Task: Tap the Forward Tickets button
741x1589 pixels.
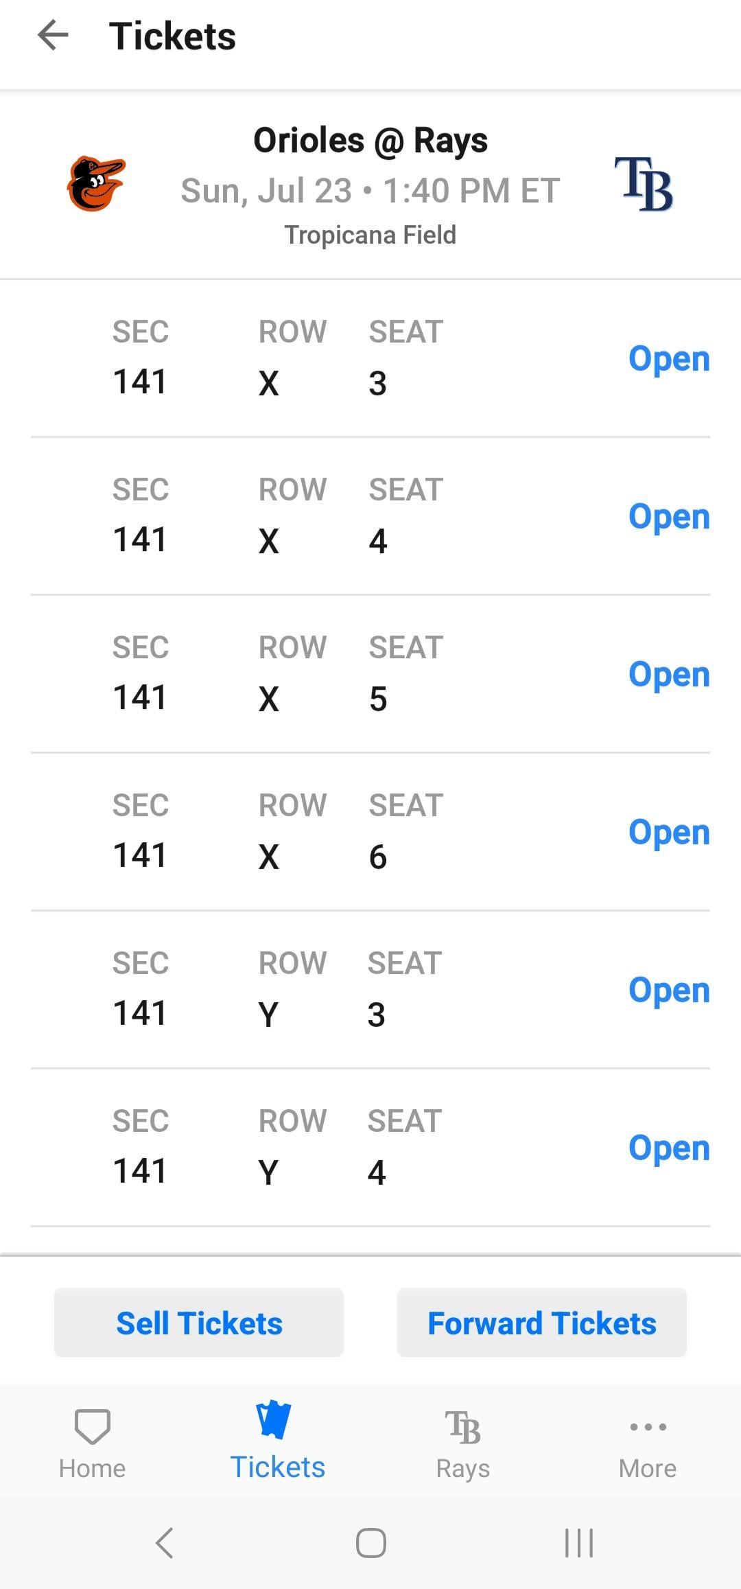Action: [x=542, y=1323]
